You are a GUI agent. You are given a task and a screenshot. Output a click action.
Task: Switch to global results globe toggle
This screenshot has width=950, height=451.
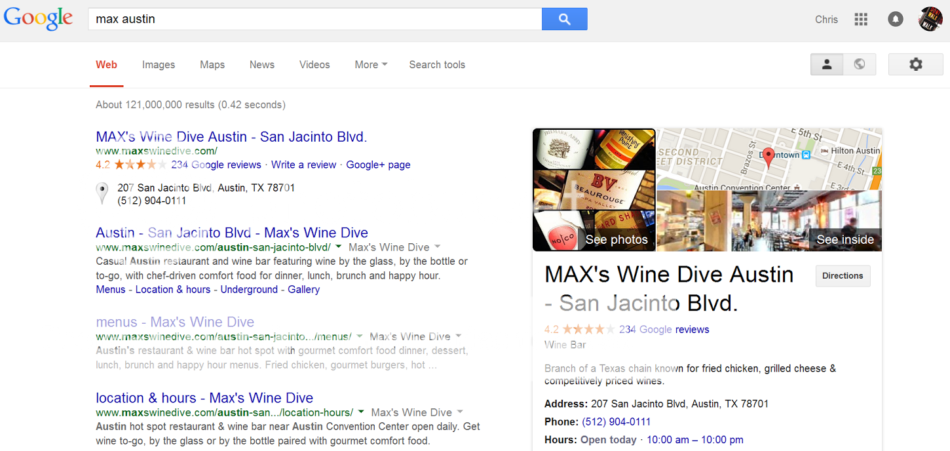(x=860, y=64)
